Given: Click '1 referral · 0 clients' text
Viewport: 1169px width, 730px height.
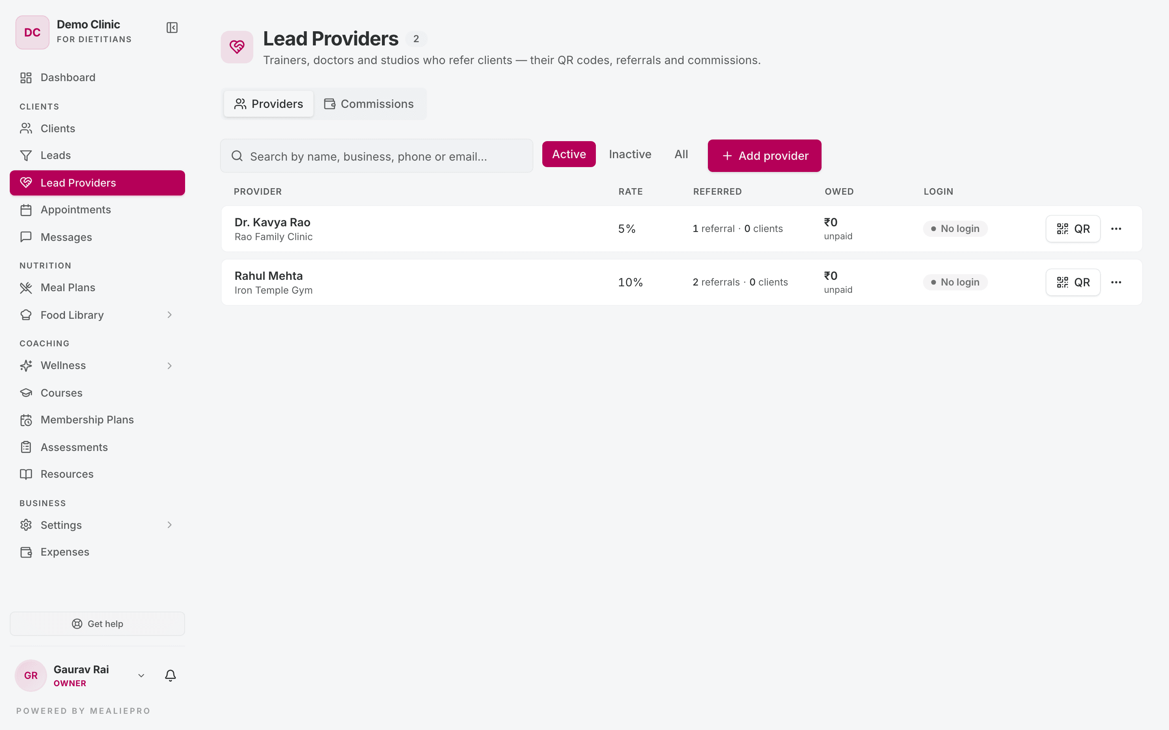Looking at the screenshot, I should 738,229.
